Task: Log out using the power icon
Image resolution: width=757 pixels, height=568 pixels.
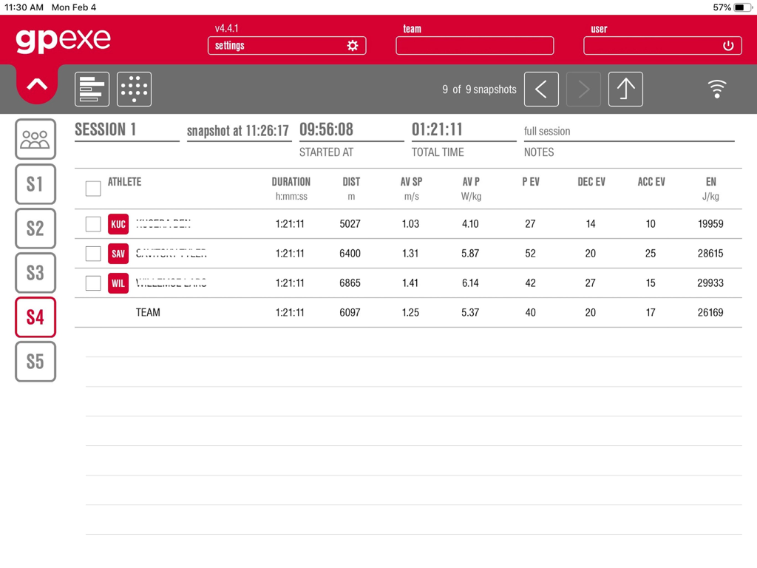Action: (728, 45)
